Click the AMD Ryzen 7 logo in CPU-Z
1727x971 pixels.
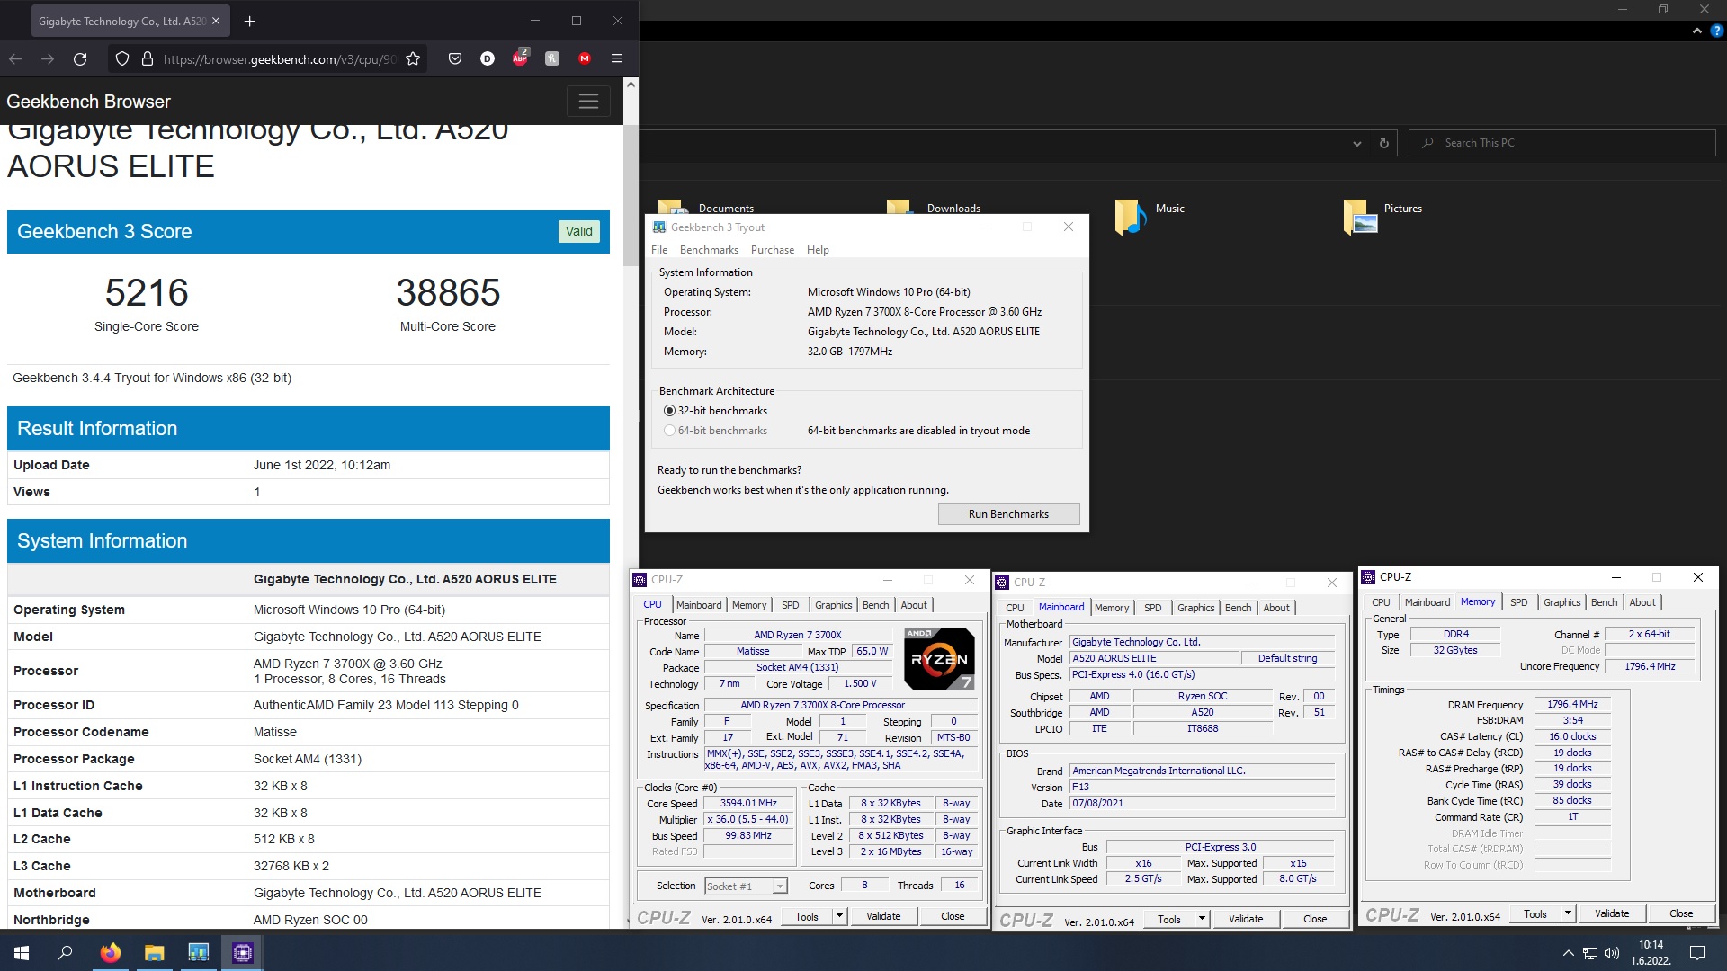point(938,659)
